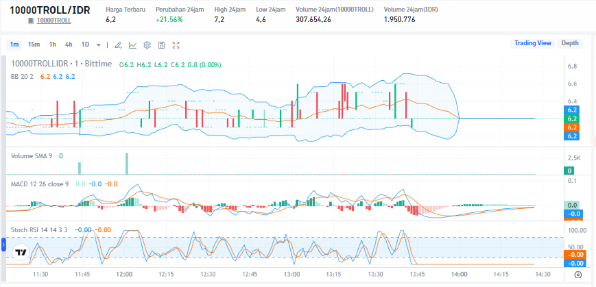Click the 6.8 price axis label
Viewport: 596px width, 287px height.
(572, 66)
